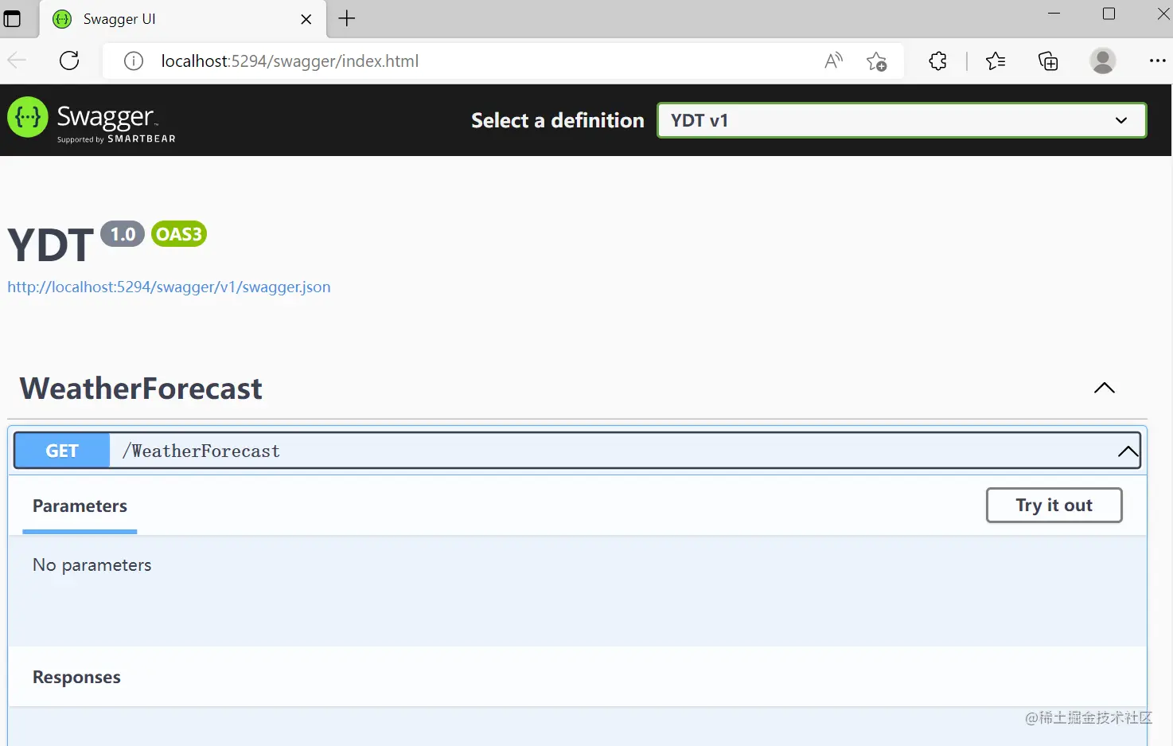Minimize the browser window

click(1054, 14)
